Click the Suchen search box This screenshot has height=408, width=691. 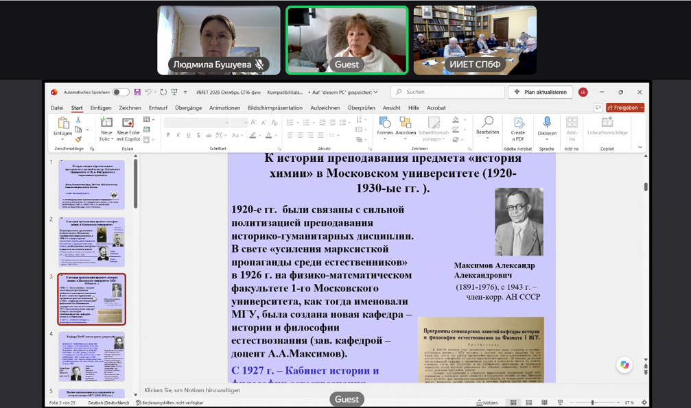447,92
